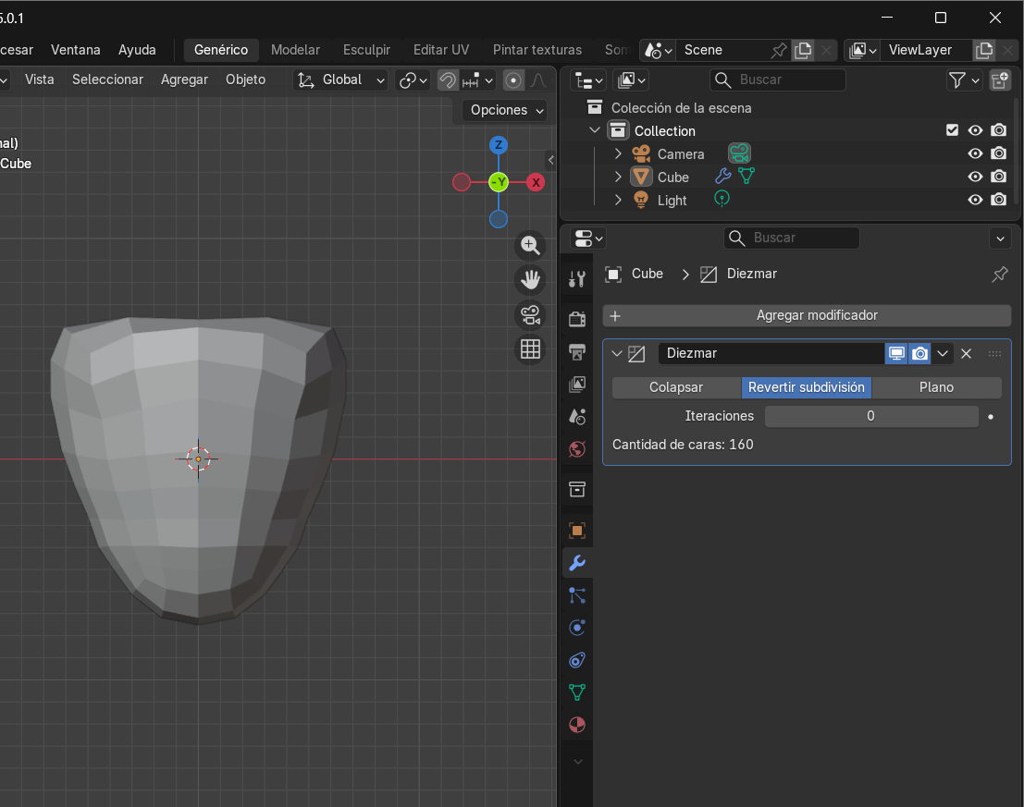Open the Physics properties tab icon
This screenshot has width=1024, height=807.
[x=577, y=628]
